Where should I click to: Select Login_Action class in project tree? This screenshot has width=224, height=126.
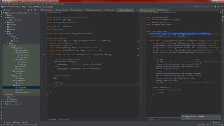pos(23,57)
